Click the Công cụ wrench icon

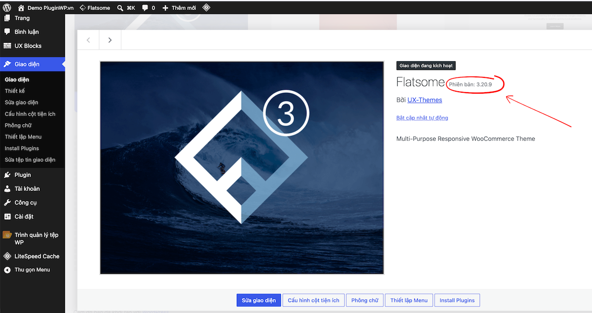coord(7,203)
